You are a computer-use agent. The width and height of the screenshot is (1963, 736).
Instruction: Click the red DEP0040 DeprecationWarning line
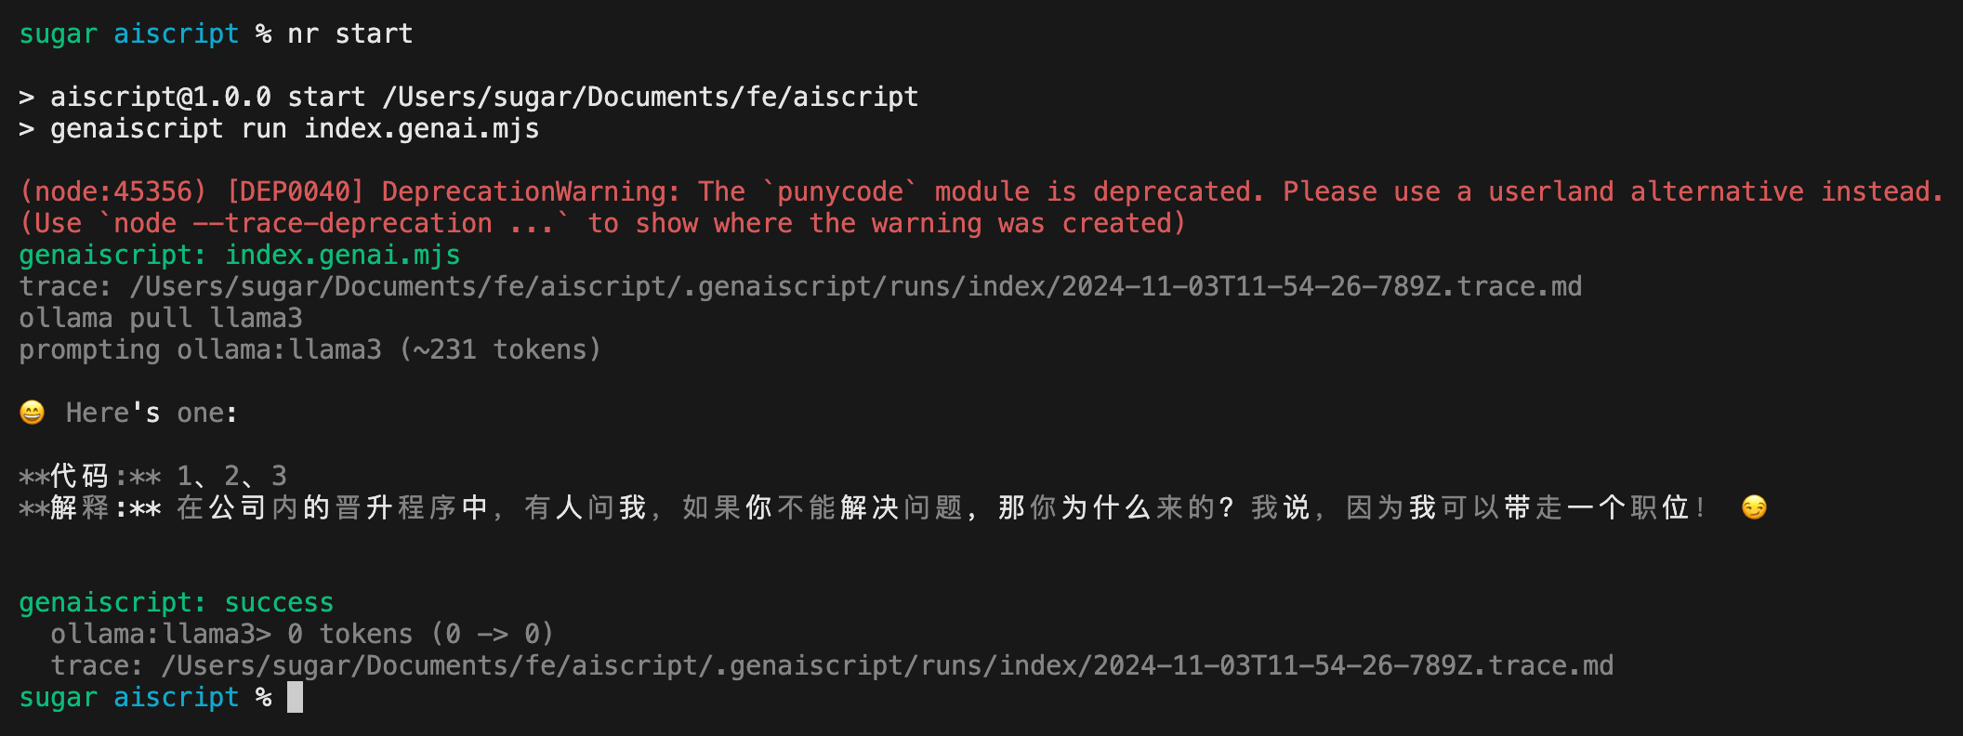[981, 191]
